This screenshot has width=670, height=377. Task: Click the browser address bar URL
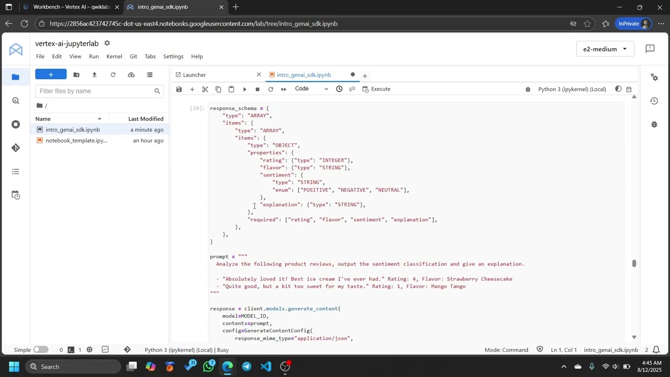point(194,24)
